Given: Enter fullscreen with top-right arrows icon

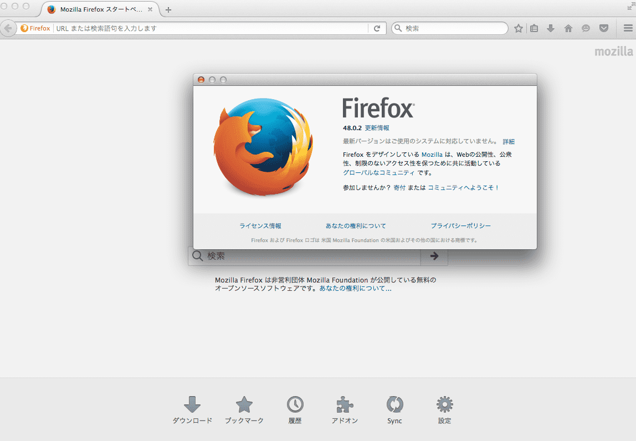Looking at the screenshot, I should 630,7.
